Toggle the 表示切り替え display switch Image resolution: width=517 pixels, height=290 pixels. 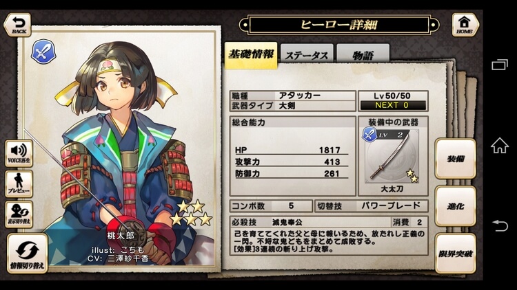tap(19, 214)
